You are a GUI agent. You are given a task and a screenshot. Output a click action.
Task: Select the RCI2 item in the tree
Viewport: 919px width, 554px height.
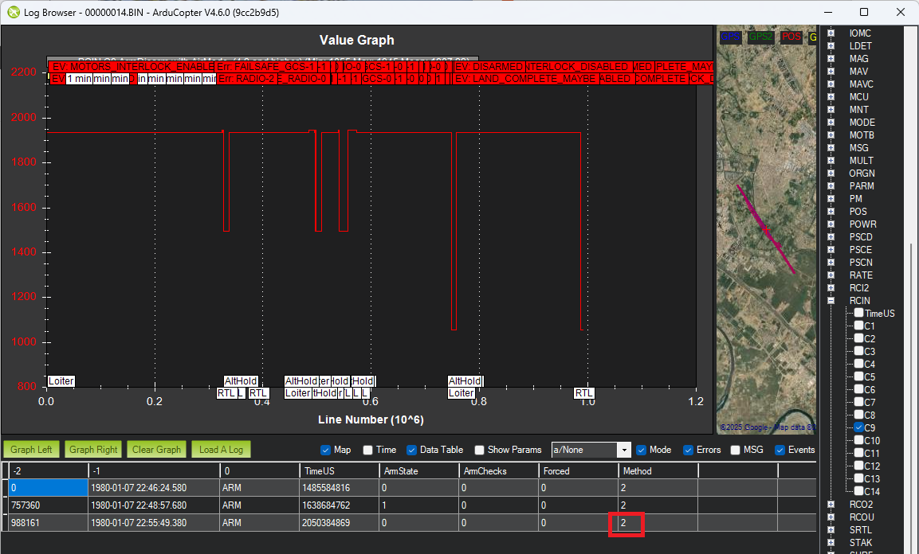(859, 288)
